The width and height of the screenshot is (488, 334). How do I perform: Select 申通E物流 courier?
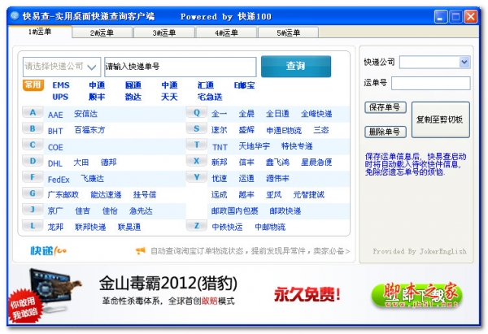(284, 130)
